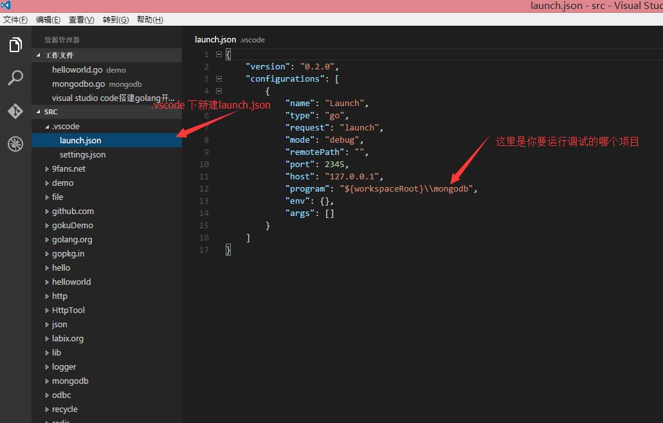
Task: Fold the configuration object at line 4
Action: pos(219,91)
